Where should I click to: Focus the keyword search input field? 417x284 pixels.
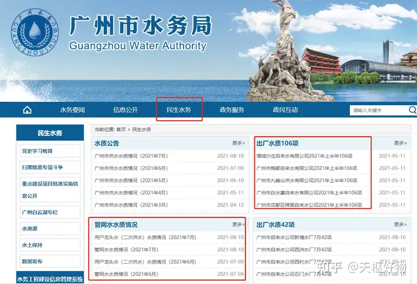click(x=379, y=110)
